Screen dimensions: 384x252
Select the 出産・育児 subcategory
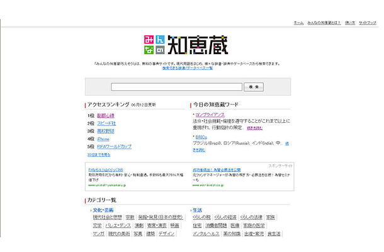(x=254, y=234)
